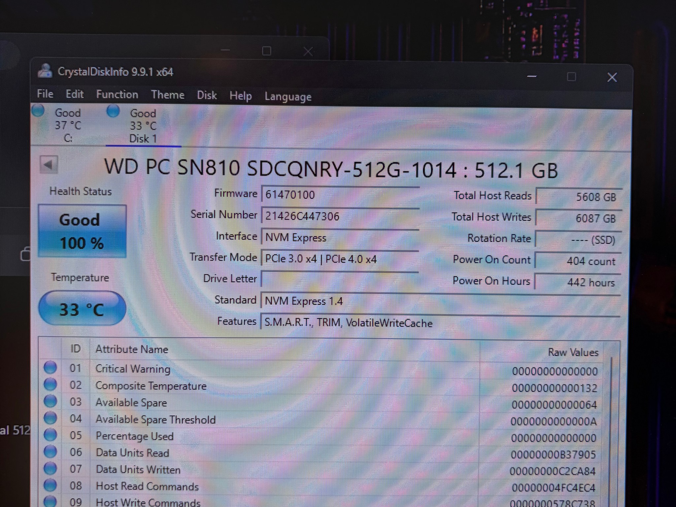Click raw value 0000000C2CA84
This screenshot has height=507, width=676.
[x=553, y=471]
